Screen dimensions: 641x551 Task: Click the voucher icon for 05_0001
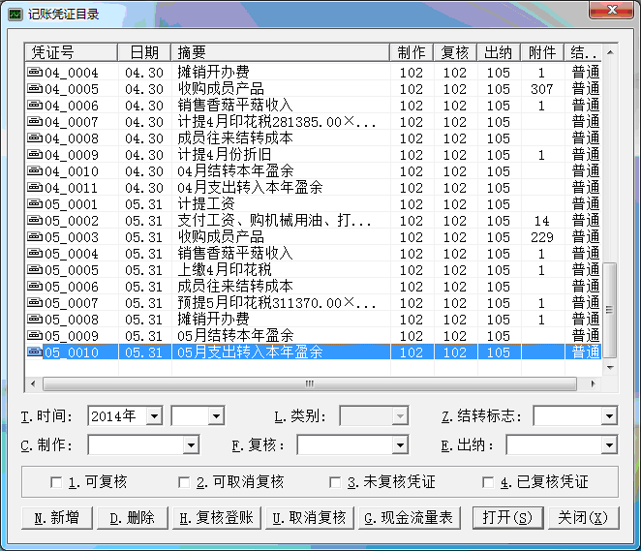pos(35,204)
